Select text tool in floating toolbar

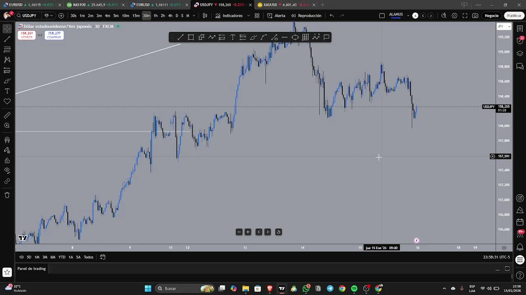[233, 37]
